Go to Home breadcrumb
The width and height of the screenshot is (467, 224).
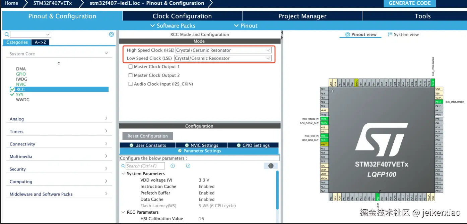(x=11, y=3)
